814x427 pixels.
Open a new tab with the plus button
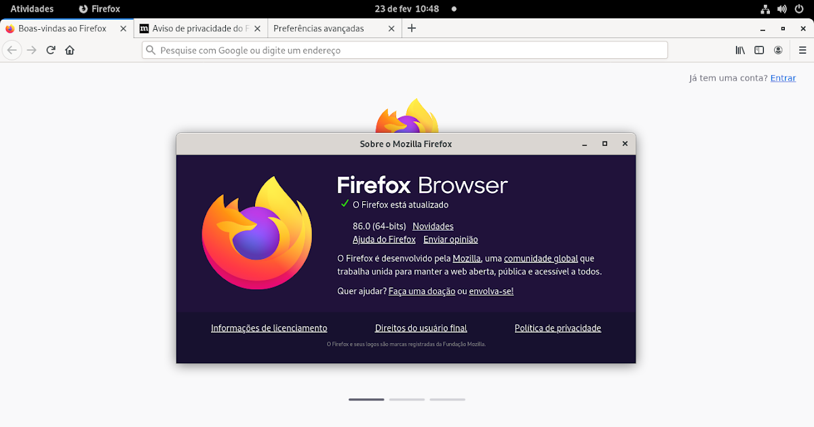(x=412, y=28)
